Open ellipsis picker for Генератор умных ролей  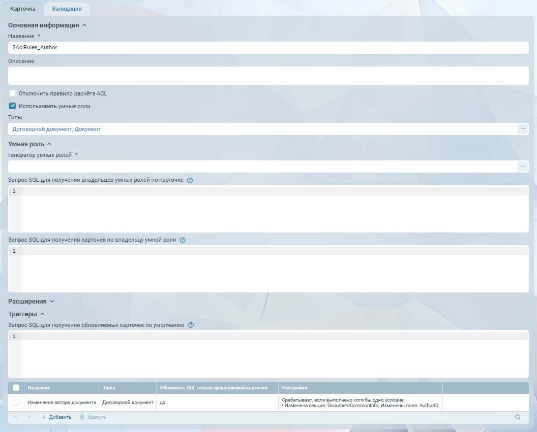pyautogui.click(x=522, y=167)
